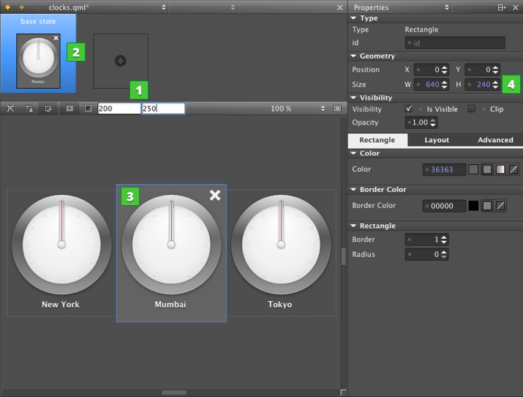Enable the Clip checkbox
The height and width of the screenshot is (397, 523).
click(x=472, y=108)
